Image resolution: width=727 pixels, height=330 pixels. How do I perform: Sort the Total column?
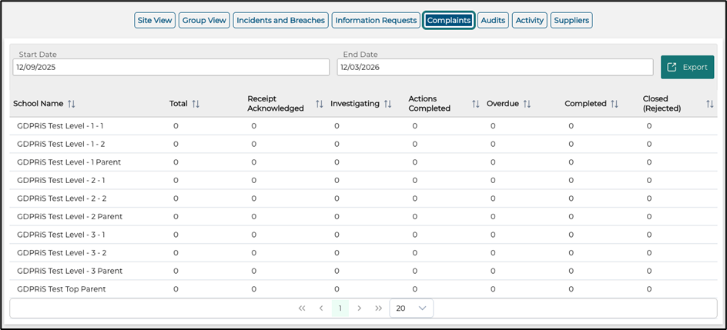pyautogui.click(x=196, y=104)
